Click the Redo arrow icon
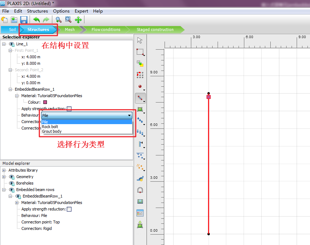 pos(46,20)
